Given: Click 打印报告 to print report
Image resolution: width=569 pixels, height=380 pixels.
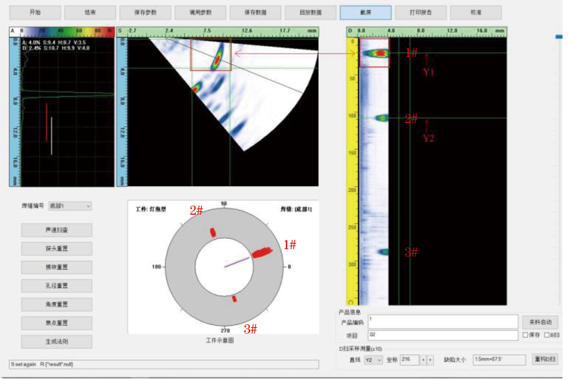Looking at the screenshot, I should [420, 13].
